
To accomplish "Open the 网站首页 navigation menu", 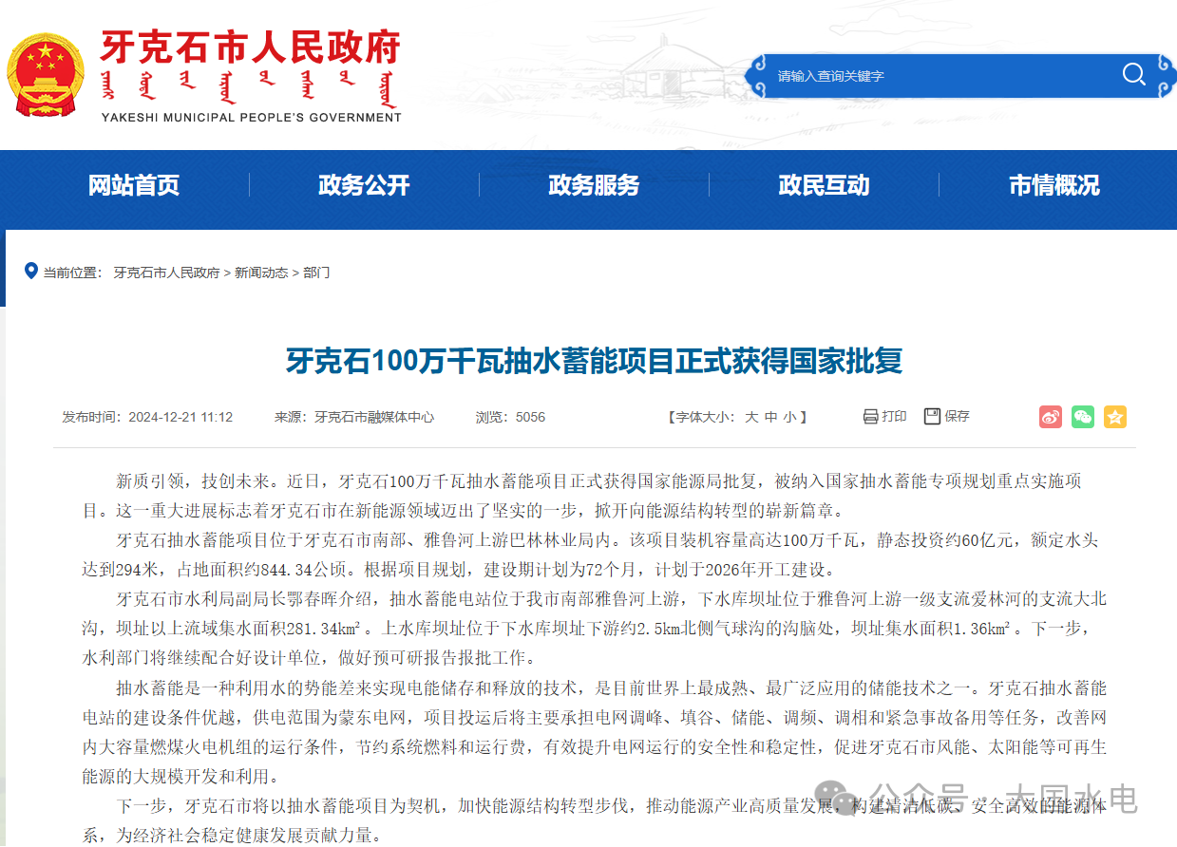I will [134, 185].
